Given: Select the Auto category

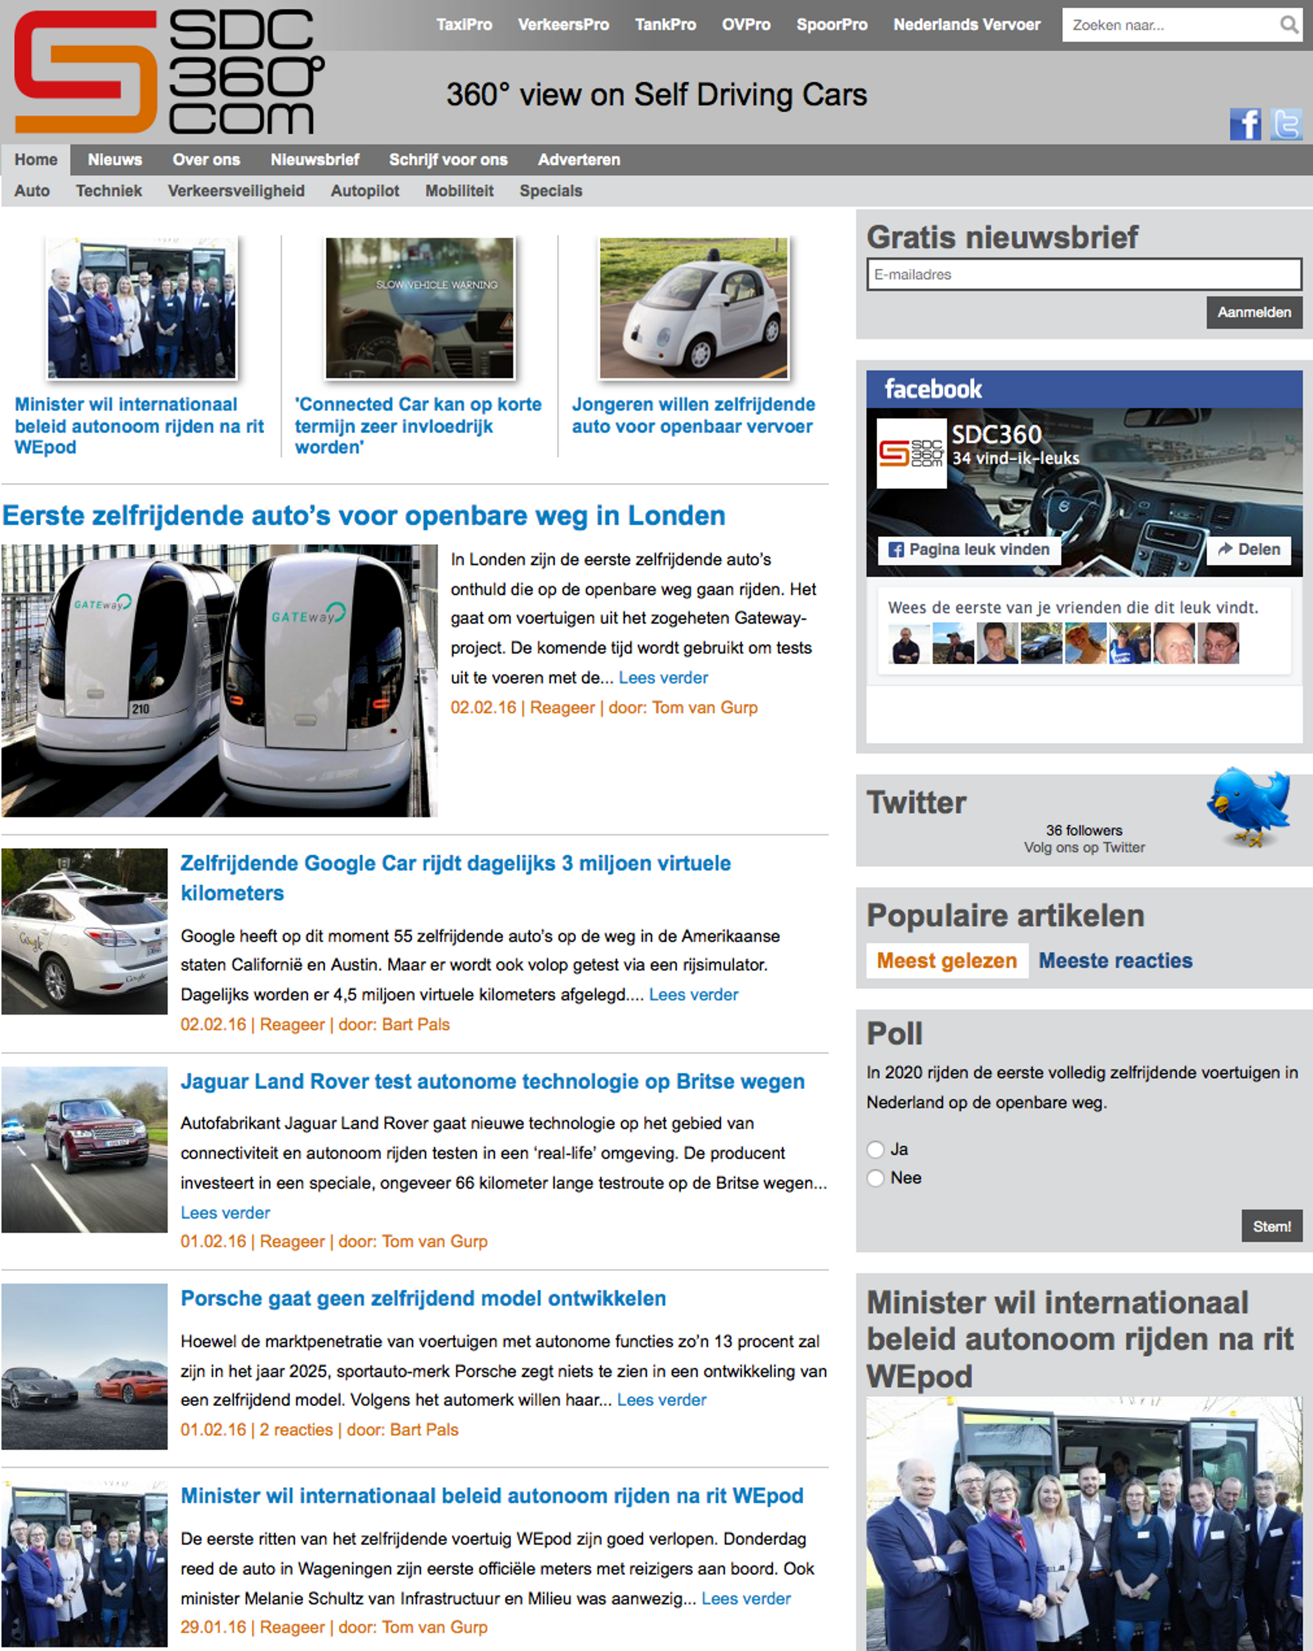Looking at the screenshot, I should [32, 191].
